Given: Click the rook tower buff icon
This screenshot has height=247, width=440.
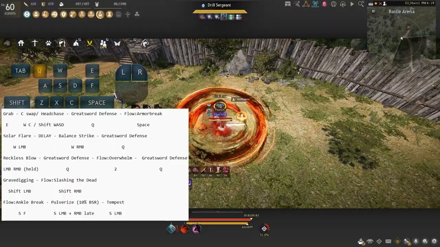Looking at the screenshot, I should (x=109, y=14).
